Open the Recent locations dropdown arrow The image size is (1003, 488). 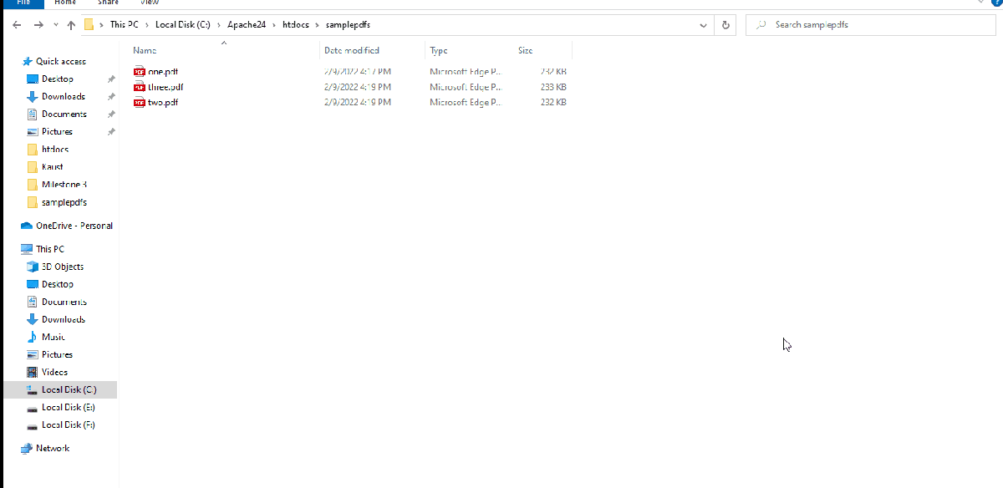(x=56, y=25)
